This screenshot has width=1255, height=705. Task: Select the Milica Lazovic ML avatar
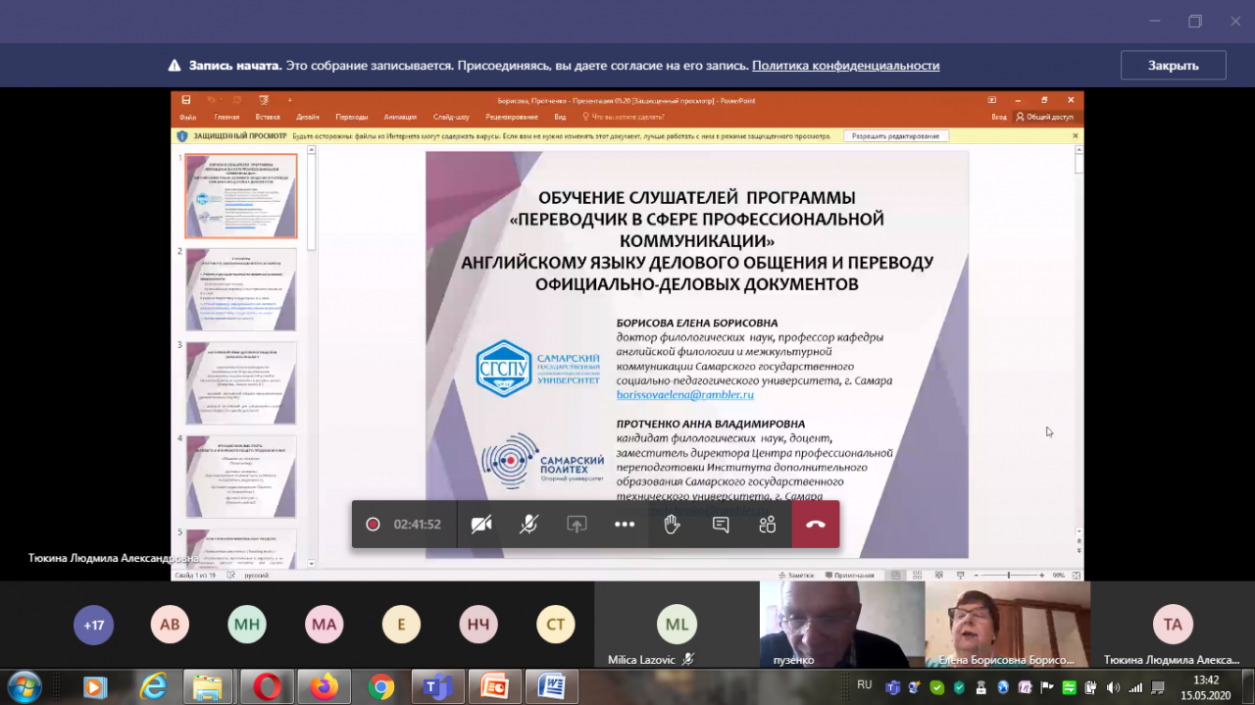(x=677, y=625)
